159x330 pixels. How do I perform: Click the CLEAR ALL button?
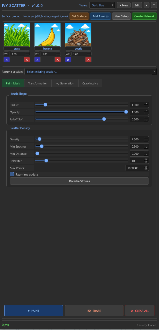pos(140,311)
